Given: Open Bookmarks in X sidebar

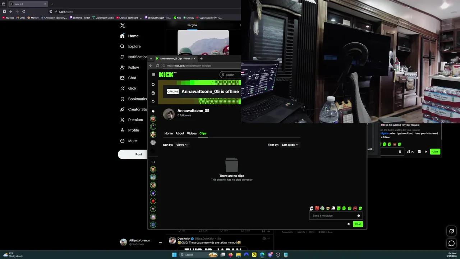Looking at the screenshot, I should coord(133,99).
